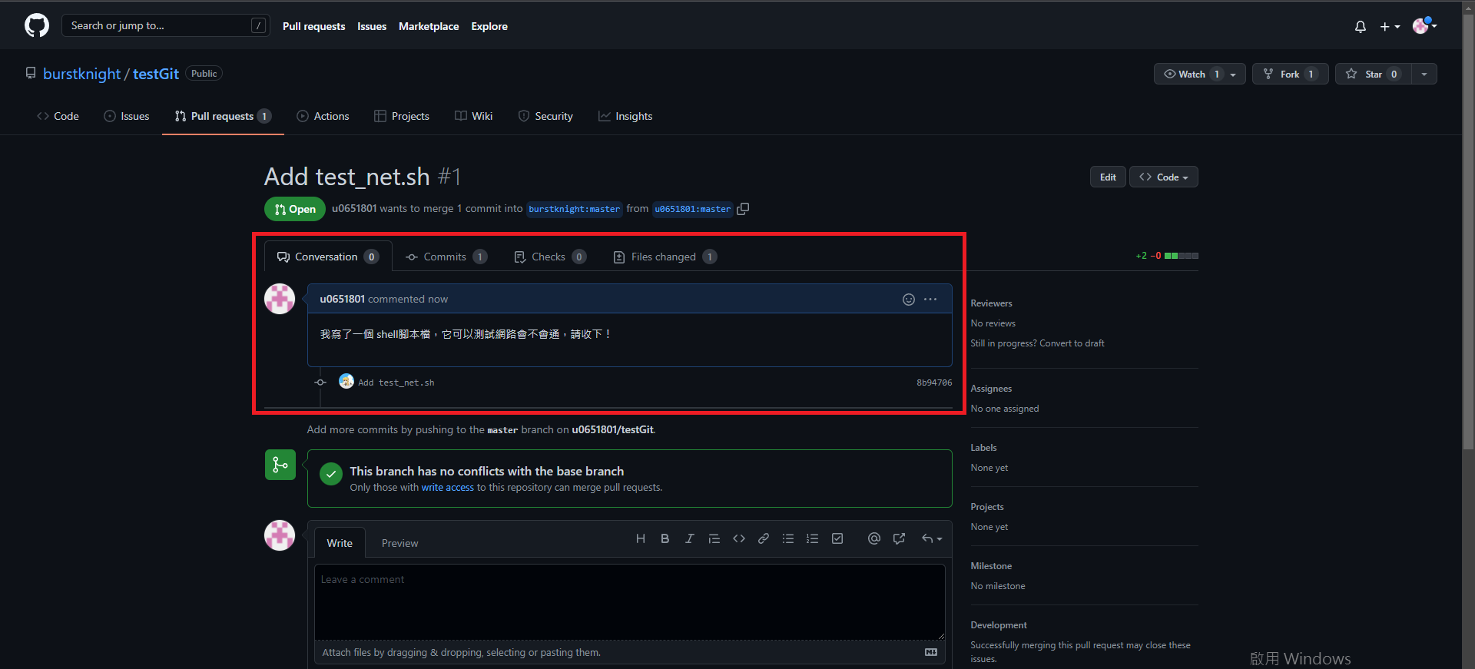Image resolution: width=1475 pixels, height=669 pixels.
Task: Open the u0651801:master head branch link
Action: [693, 209]
